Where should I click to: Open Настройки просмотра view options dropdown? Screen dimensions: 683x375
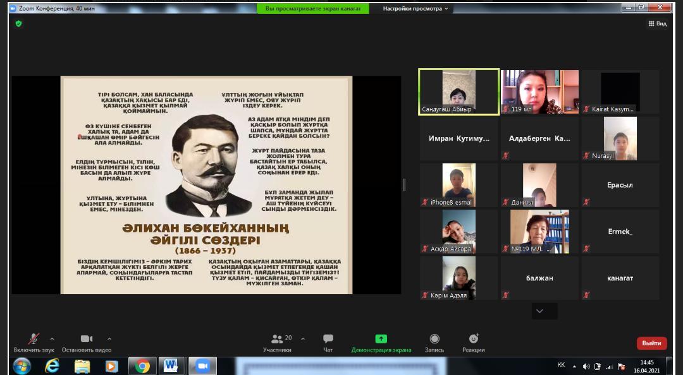pyautogui.click(x=415, y=9)
